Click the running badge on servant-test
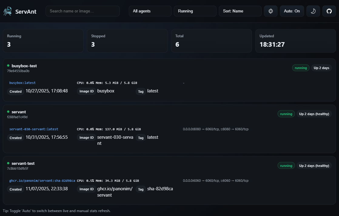This screenshot has width=339, height=216. [286, 166]
